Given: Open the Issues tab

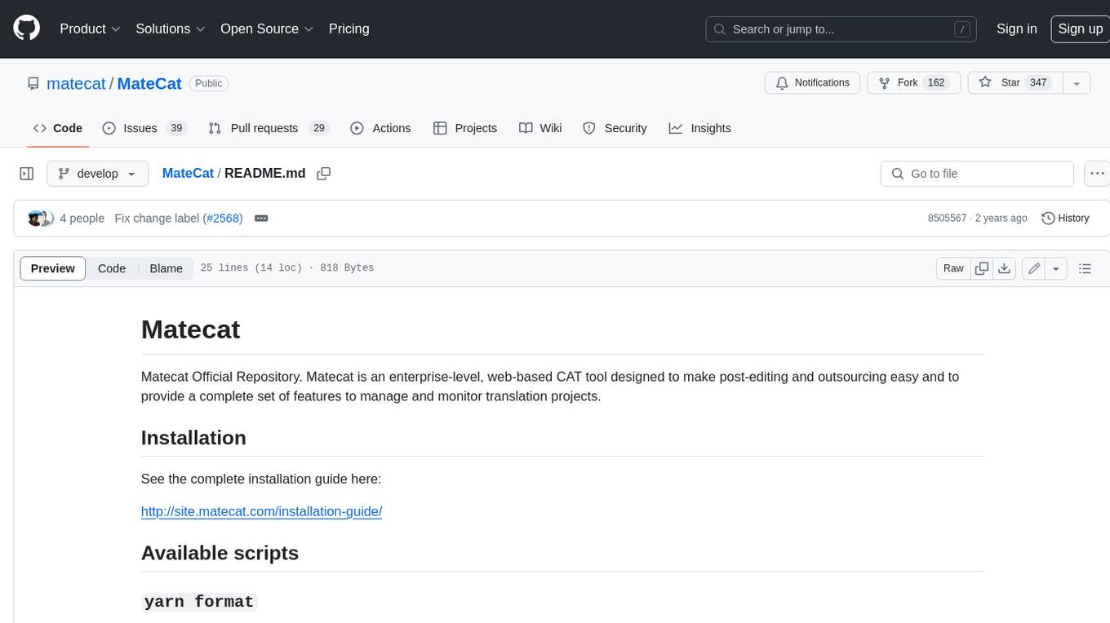Looking at the screenshot, I should pyautogui.click(x=144, y=128).
